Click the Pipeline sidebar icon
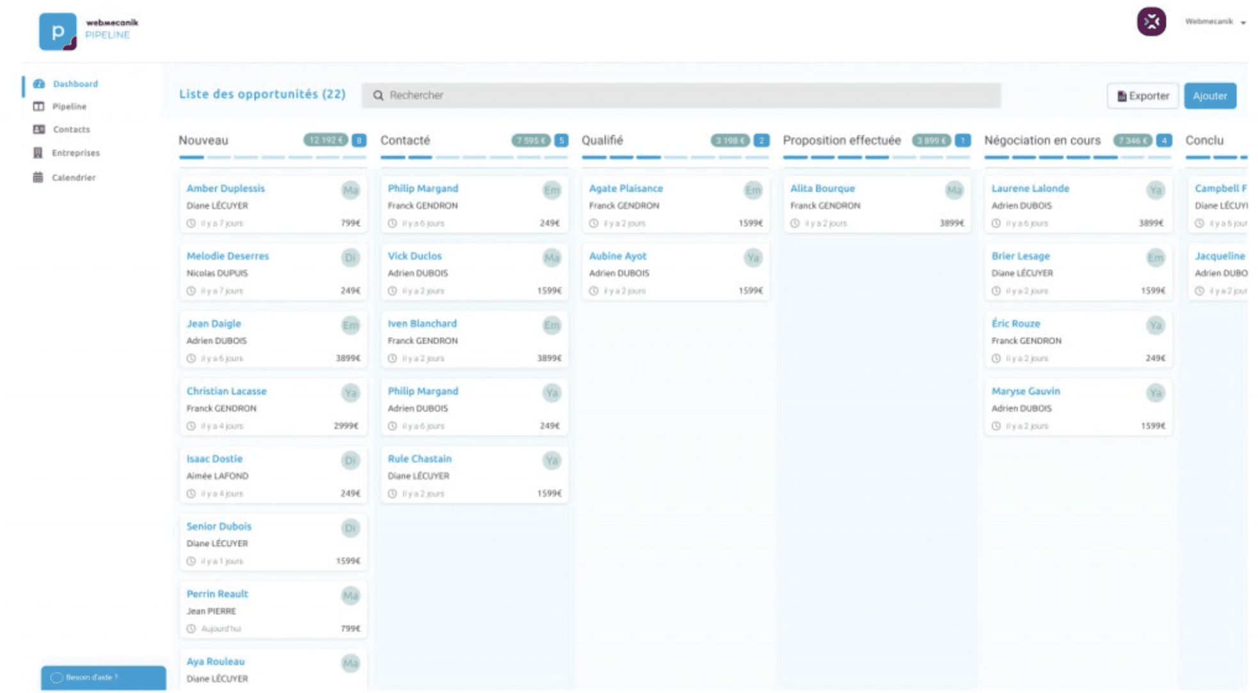This screenshot has height=693, width=1258. pyautogui.click(x=39, y=106)
